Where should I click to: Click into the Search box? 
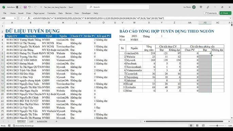118,7
